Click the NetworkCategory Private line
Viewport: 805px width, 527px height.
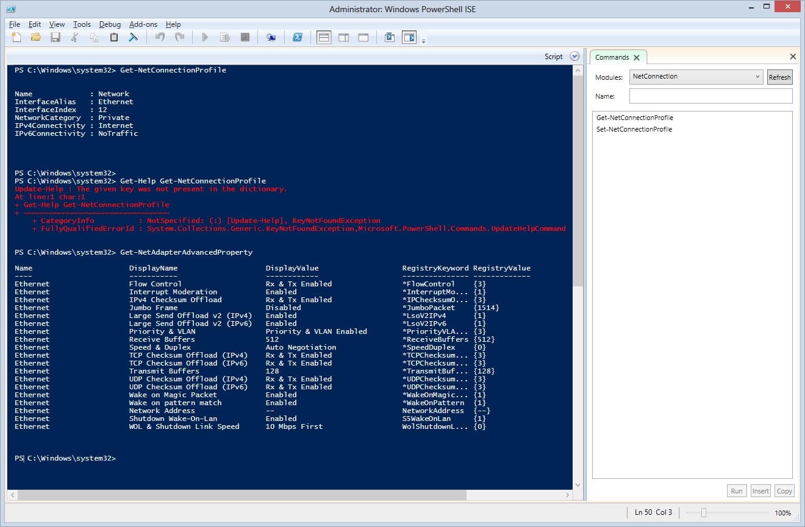72,118
